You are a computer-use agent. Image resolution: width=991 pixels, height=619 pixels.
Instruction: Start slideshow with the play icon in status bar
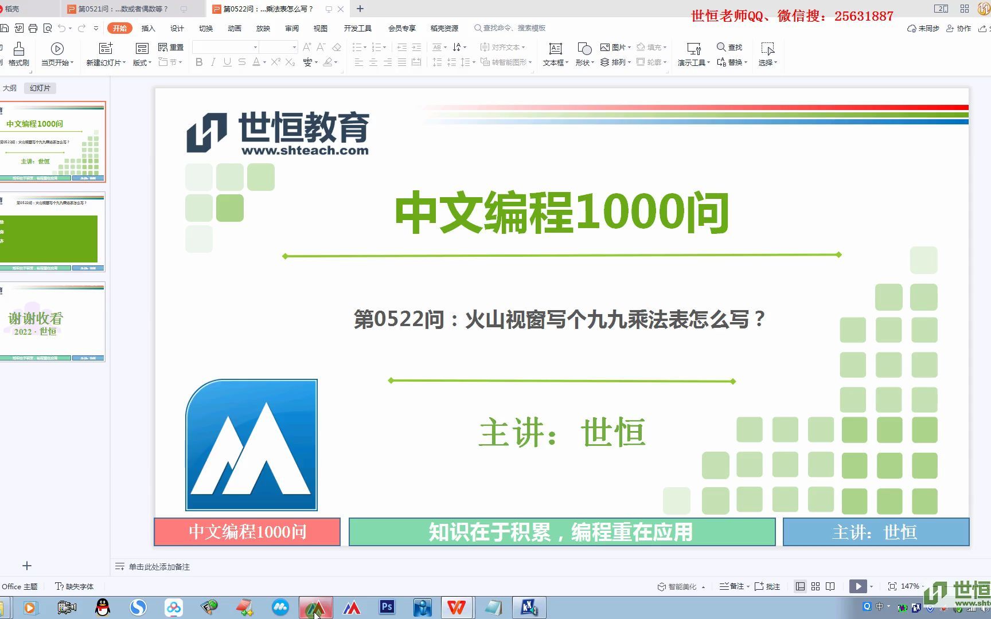click(858, 586)
